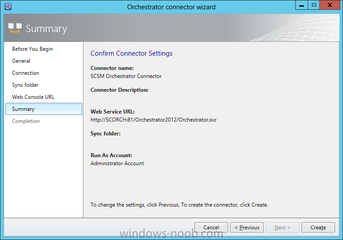Click the greyed-out Next button

282,228
